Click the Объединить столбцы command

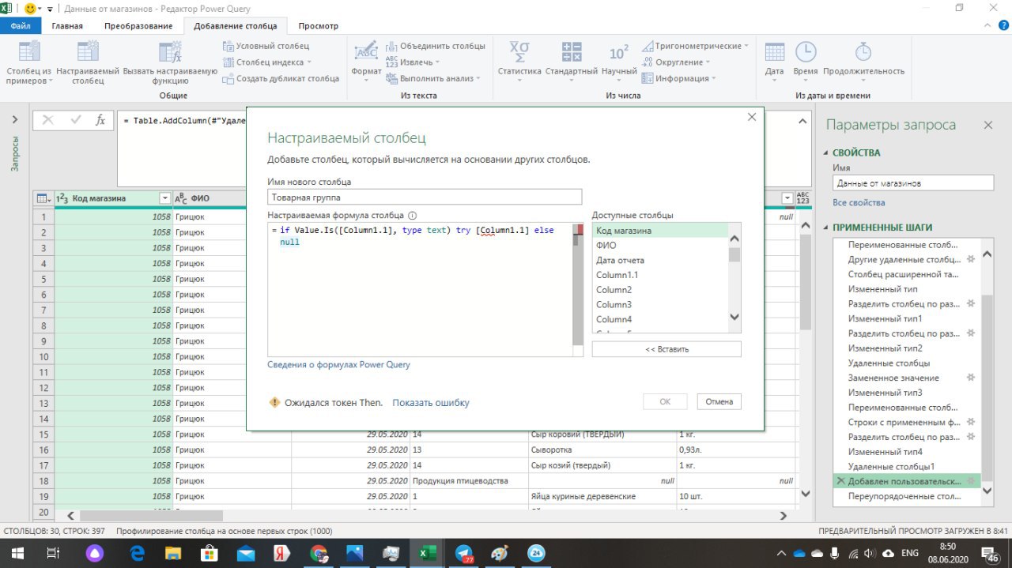(x=436, y=46)
